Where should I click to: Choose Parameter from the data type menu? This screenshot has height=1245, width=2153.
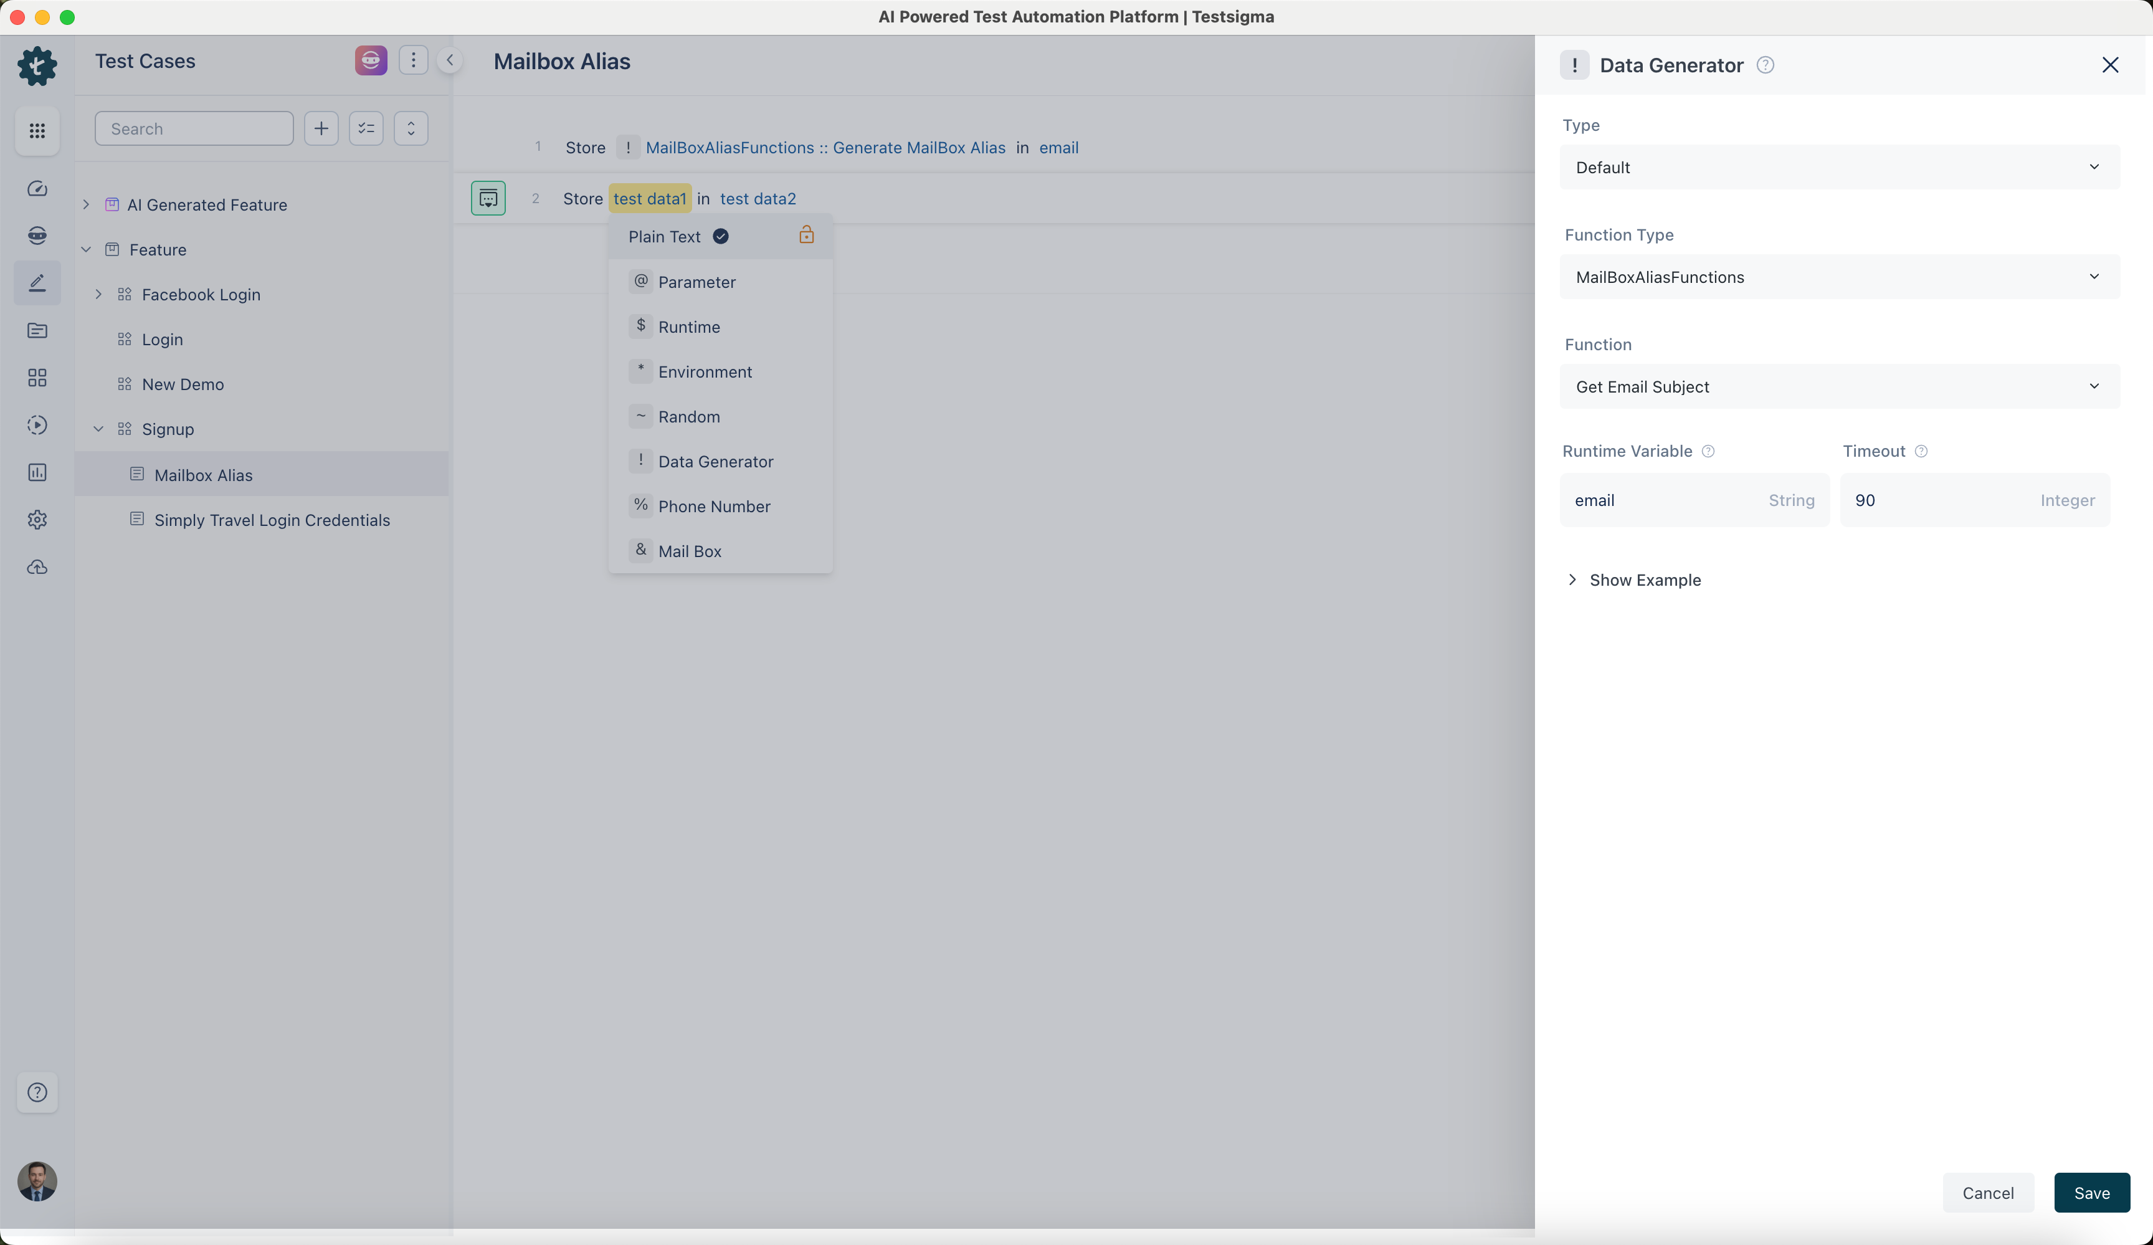click(x=720, y=282)
